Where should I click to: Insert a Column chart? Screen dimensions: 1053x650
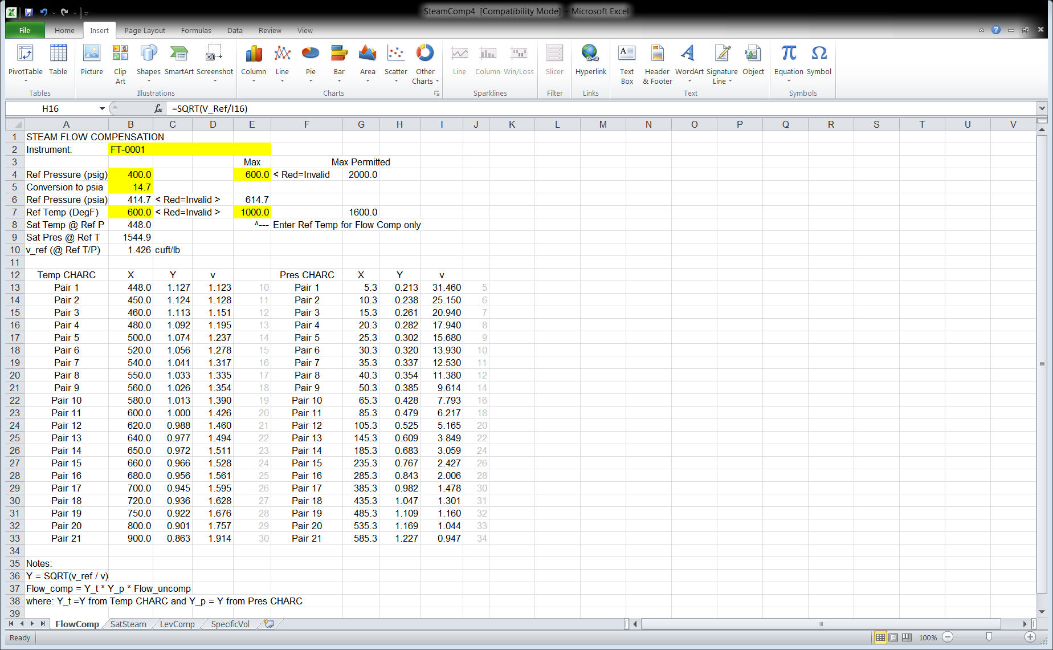pyautogui.click(x=254, y=63)
